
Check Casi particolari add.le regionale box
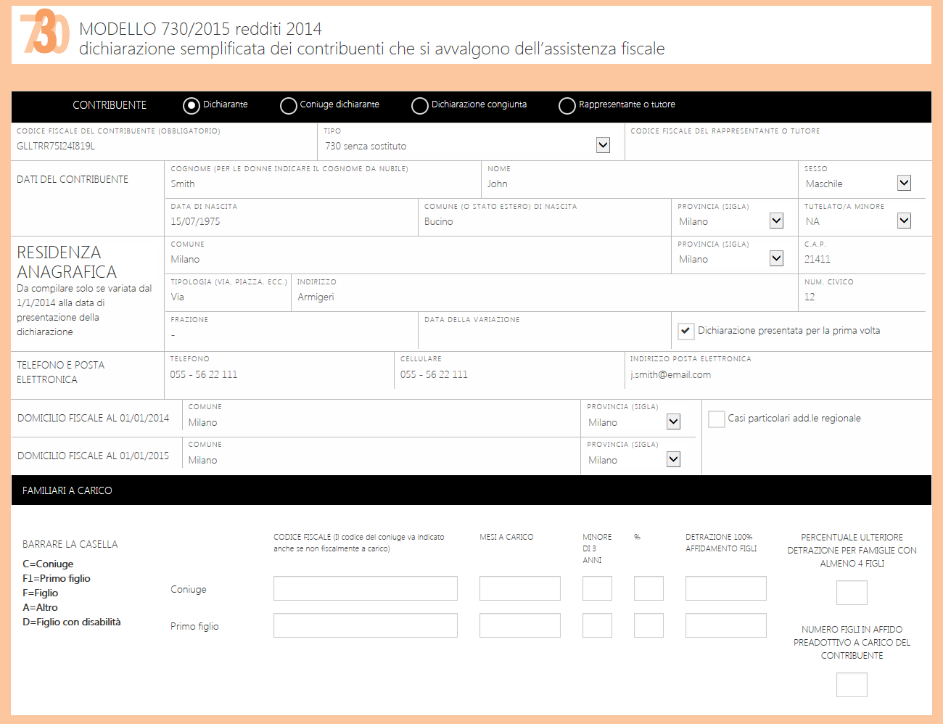click(717, 419)
